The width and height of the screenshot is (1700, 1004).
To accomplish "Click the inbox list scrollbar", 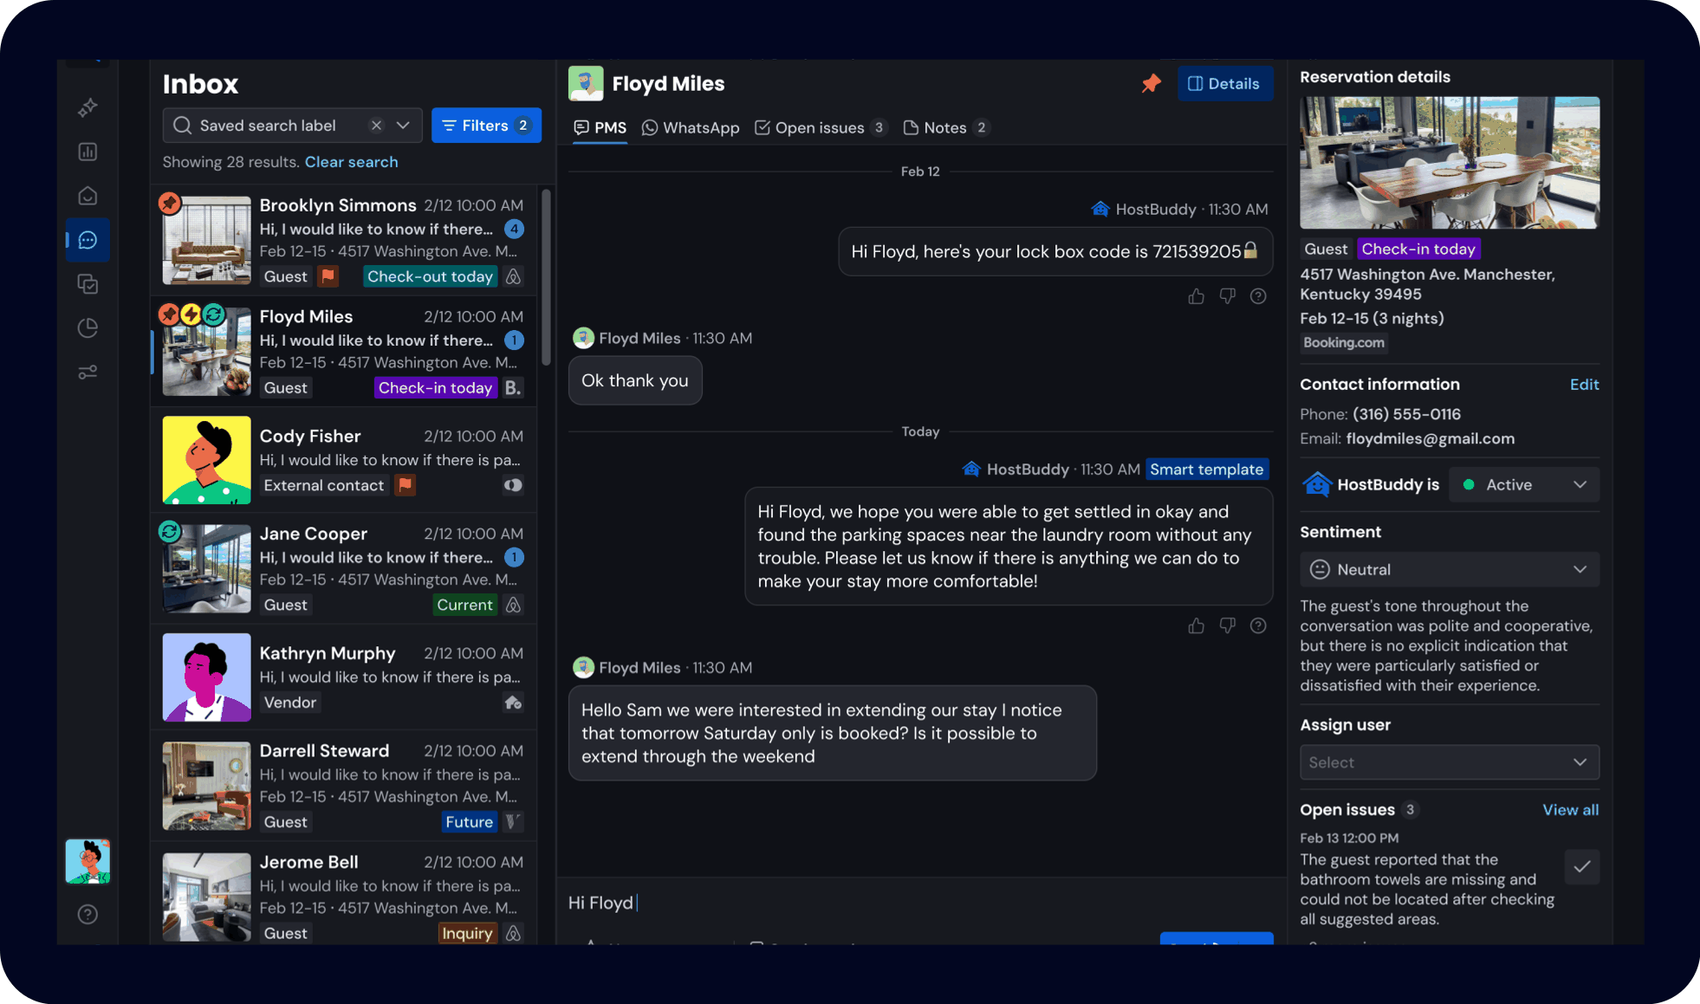I will 546,277.
